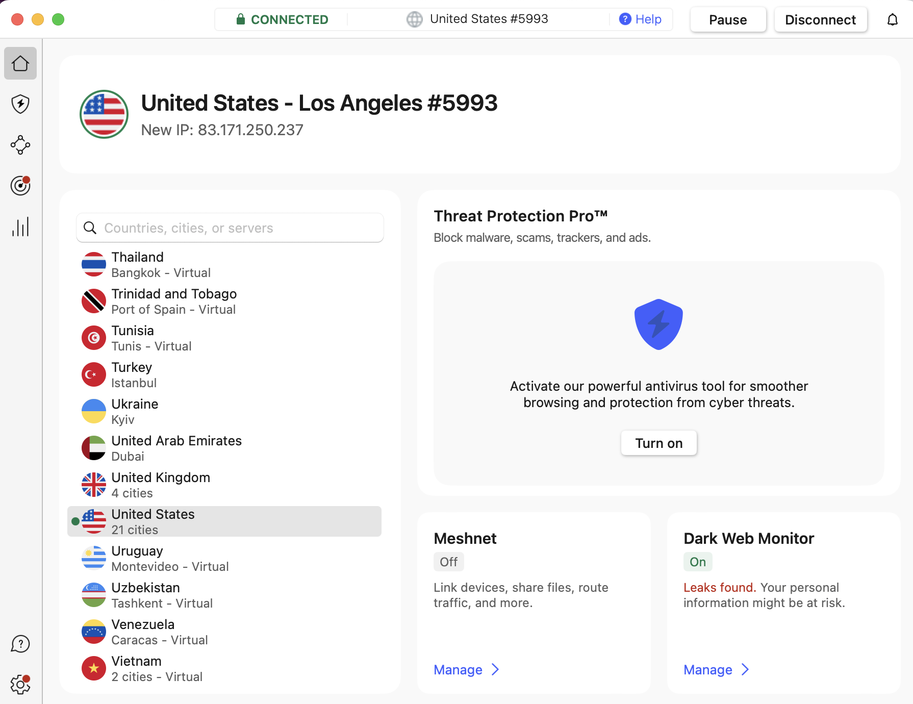Select Uzbekistan Tashkent server

click(x=224, y=595)
